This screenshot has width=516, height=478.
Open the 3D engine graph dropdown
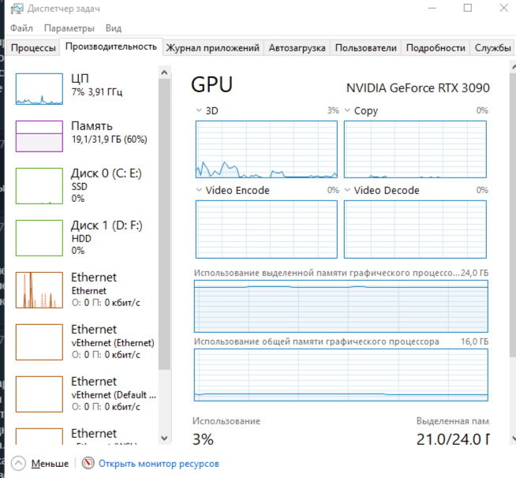[199, 110]
